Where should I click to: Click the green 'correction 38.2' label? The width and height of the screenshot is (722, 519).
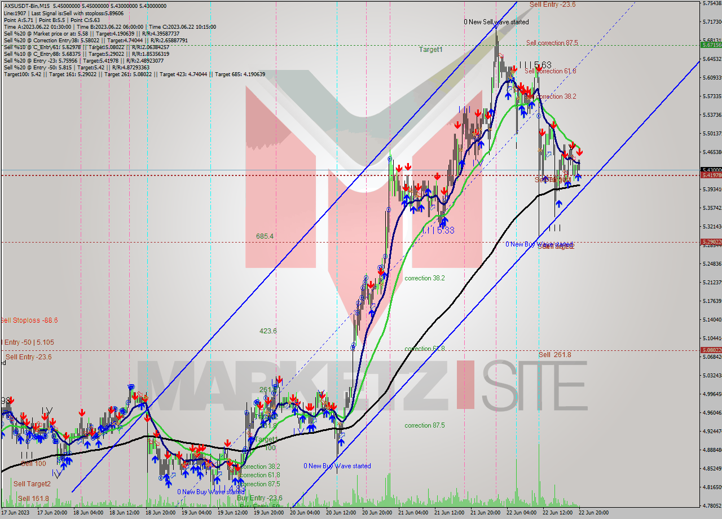coord(425,278)
